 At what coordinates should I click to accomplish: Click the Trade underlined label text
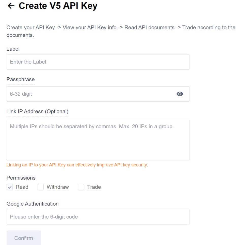coord(94,187)
